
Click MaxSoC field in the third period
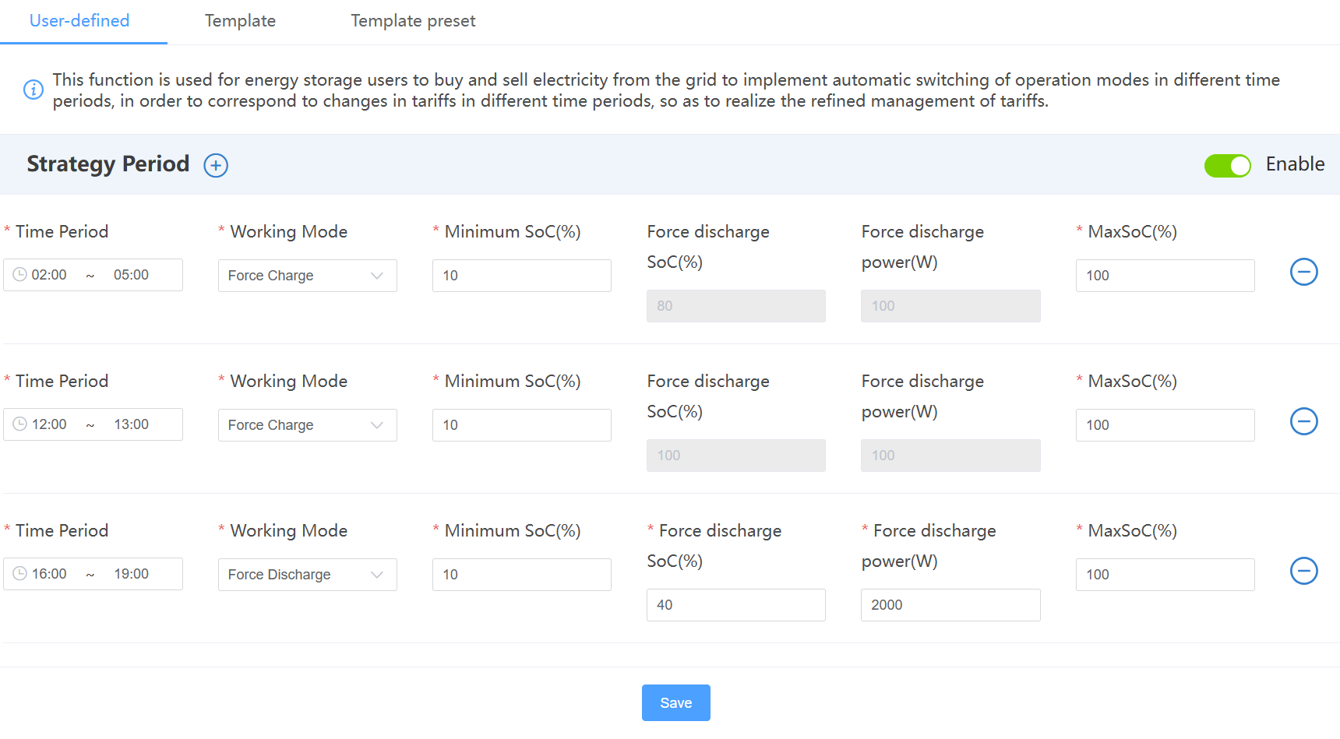(x=1165, y=575)
